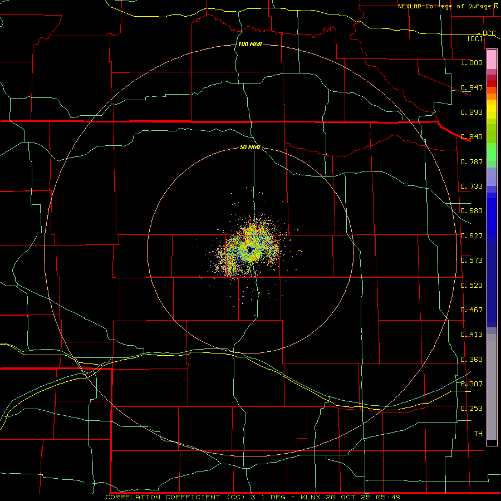Click the [CC] legend unit label
The image size is (501, 501).
(475, 38)
